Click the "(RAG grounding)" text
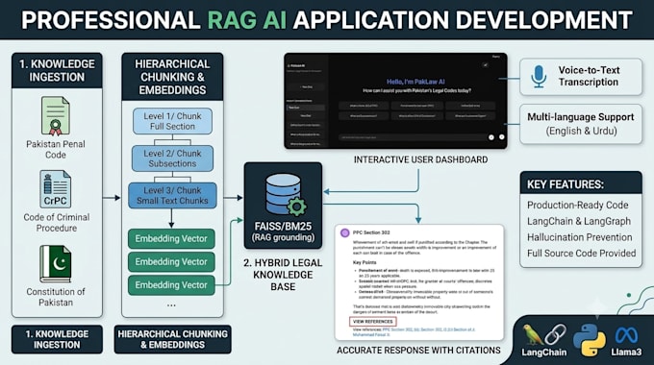654x365 pixels. point(283,237)
